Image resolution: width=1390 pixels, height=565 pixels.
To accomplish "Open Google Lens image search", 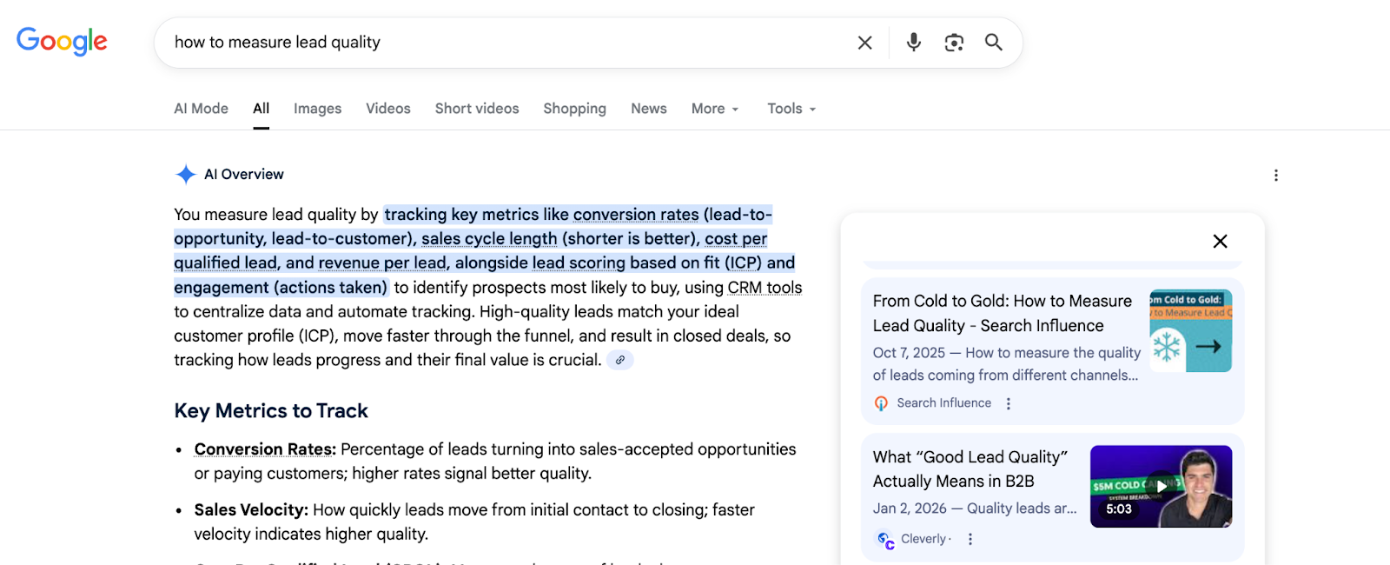I will pos(954,43).
